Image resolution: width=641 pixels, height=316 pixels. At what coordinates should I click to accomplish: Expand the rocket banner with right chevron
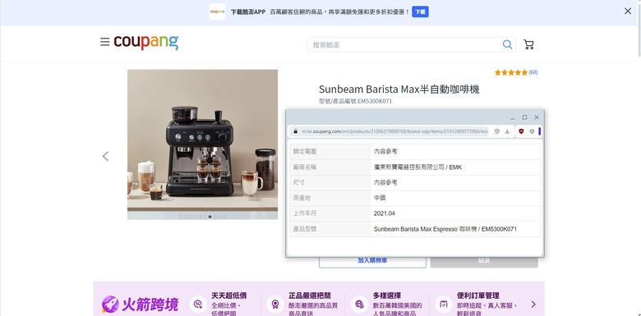pos(533,305)
